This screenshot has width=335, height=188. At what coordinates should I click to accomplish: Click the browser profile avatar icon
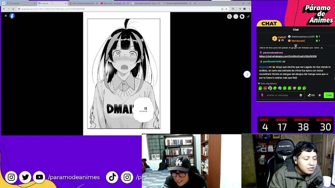click(245, 9)
